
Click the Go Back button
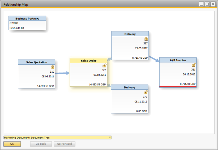coord(41,144)
